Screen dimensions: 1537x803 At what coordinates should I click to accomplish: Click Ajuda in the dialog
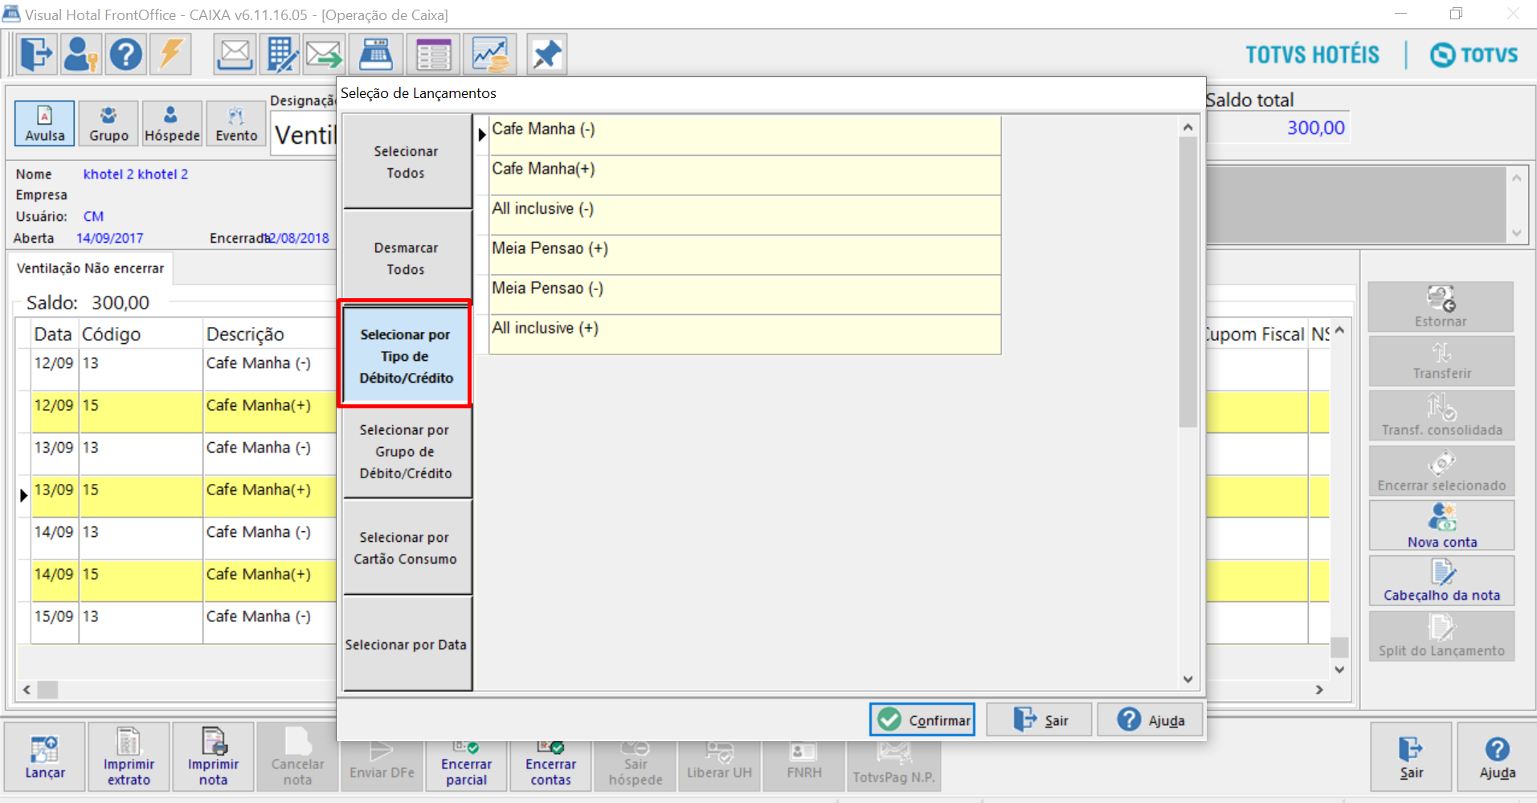[x=1151, y=719]
